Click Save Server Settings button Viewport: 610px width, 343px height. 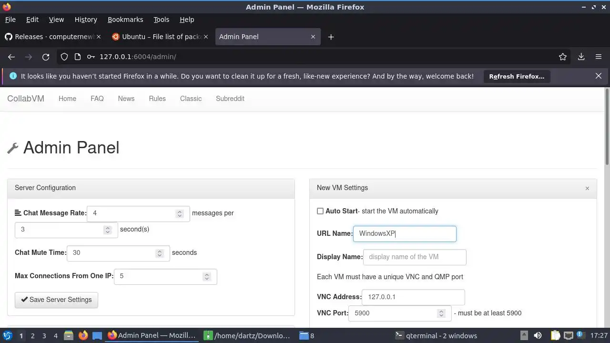coord(56,300)
